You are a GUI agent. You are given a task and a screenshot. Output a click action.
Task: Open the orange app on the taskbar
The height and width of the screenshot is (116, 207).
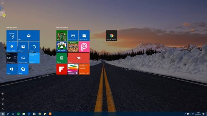click(50, 114)
